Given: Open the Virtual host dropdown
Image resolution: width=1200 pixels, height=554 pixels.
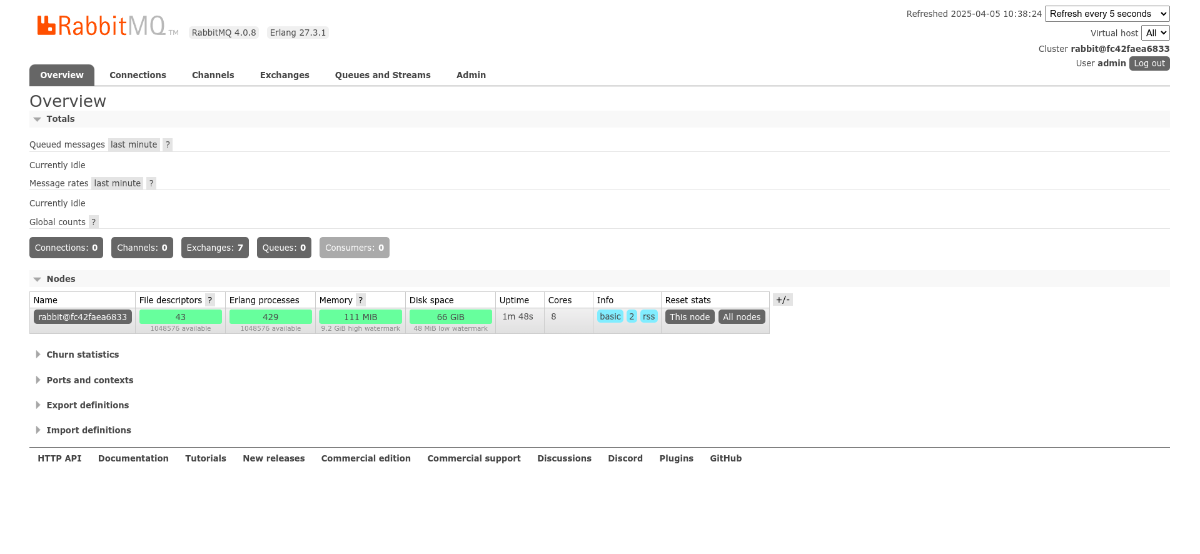Looking at the screenshot, I should [1155, 33].
